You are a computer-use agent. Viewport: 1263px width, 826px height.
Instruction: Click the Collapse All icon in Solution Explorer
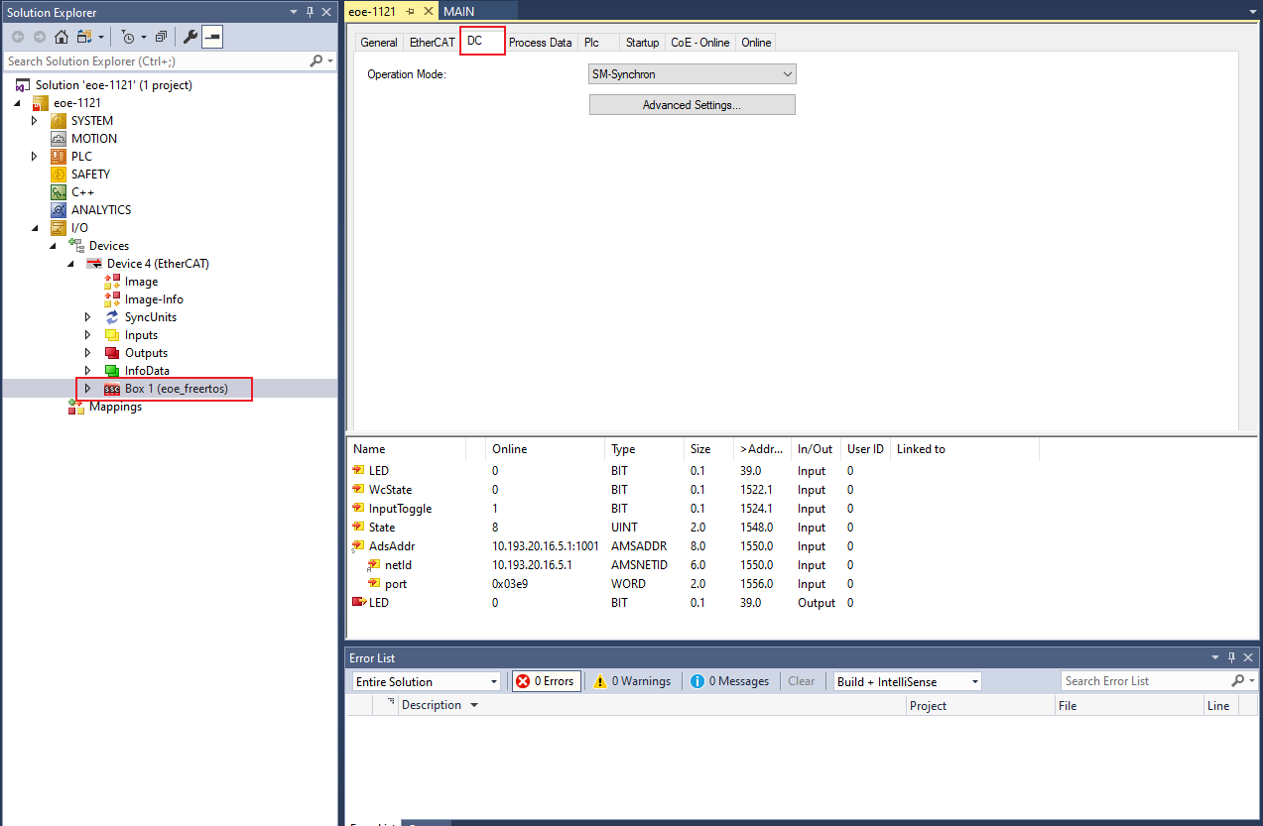point(161,37)
